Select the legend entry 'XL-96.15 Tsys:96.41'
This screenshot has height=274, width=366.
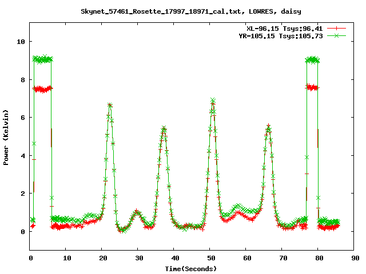(285, 29)
